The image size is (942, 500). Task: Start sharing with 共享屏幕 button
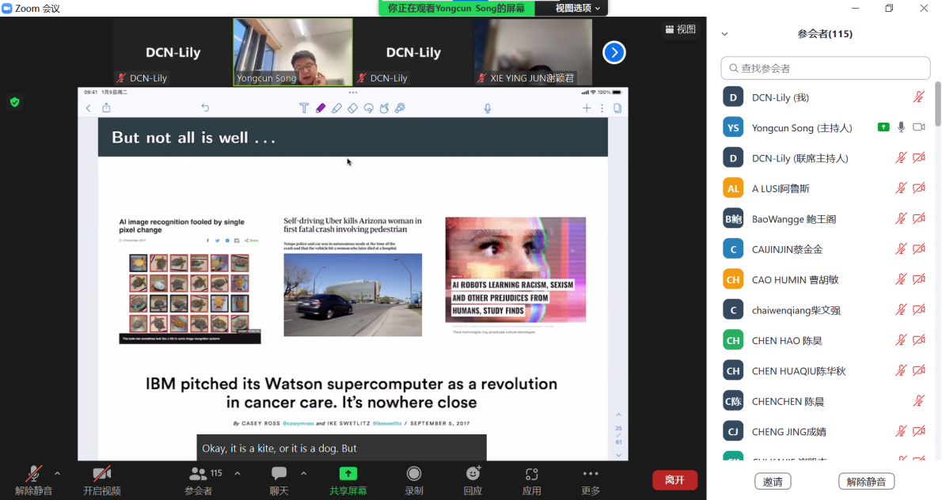(x=348, y=480)
